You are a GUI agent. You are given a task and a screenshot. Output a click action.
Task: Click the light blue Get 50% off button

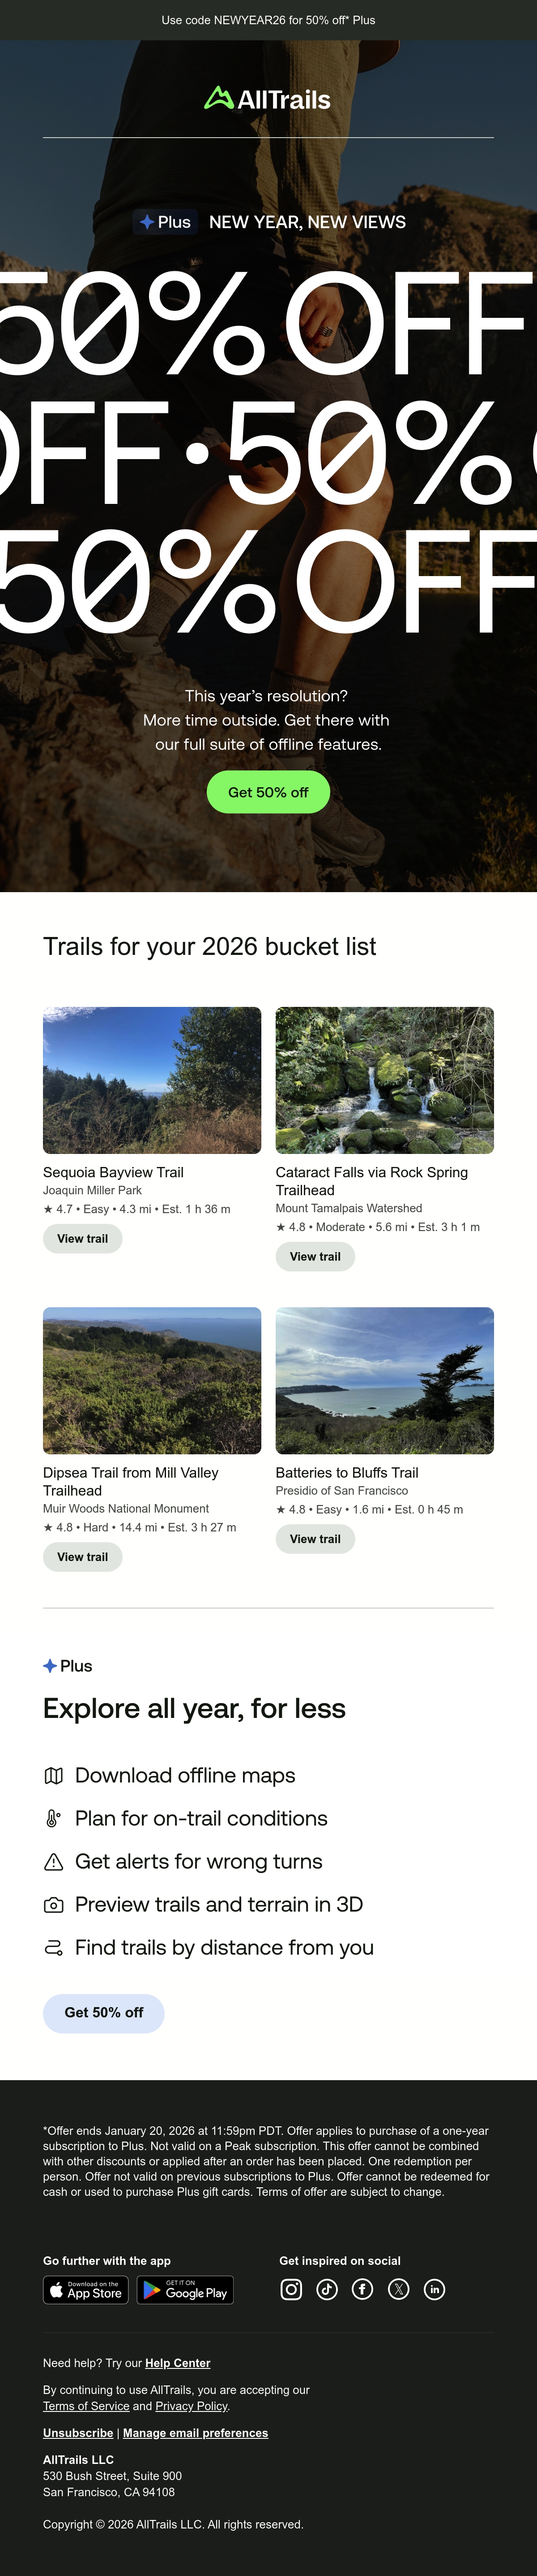point(104,2012)
